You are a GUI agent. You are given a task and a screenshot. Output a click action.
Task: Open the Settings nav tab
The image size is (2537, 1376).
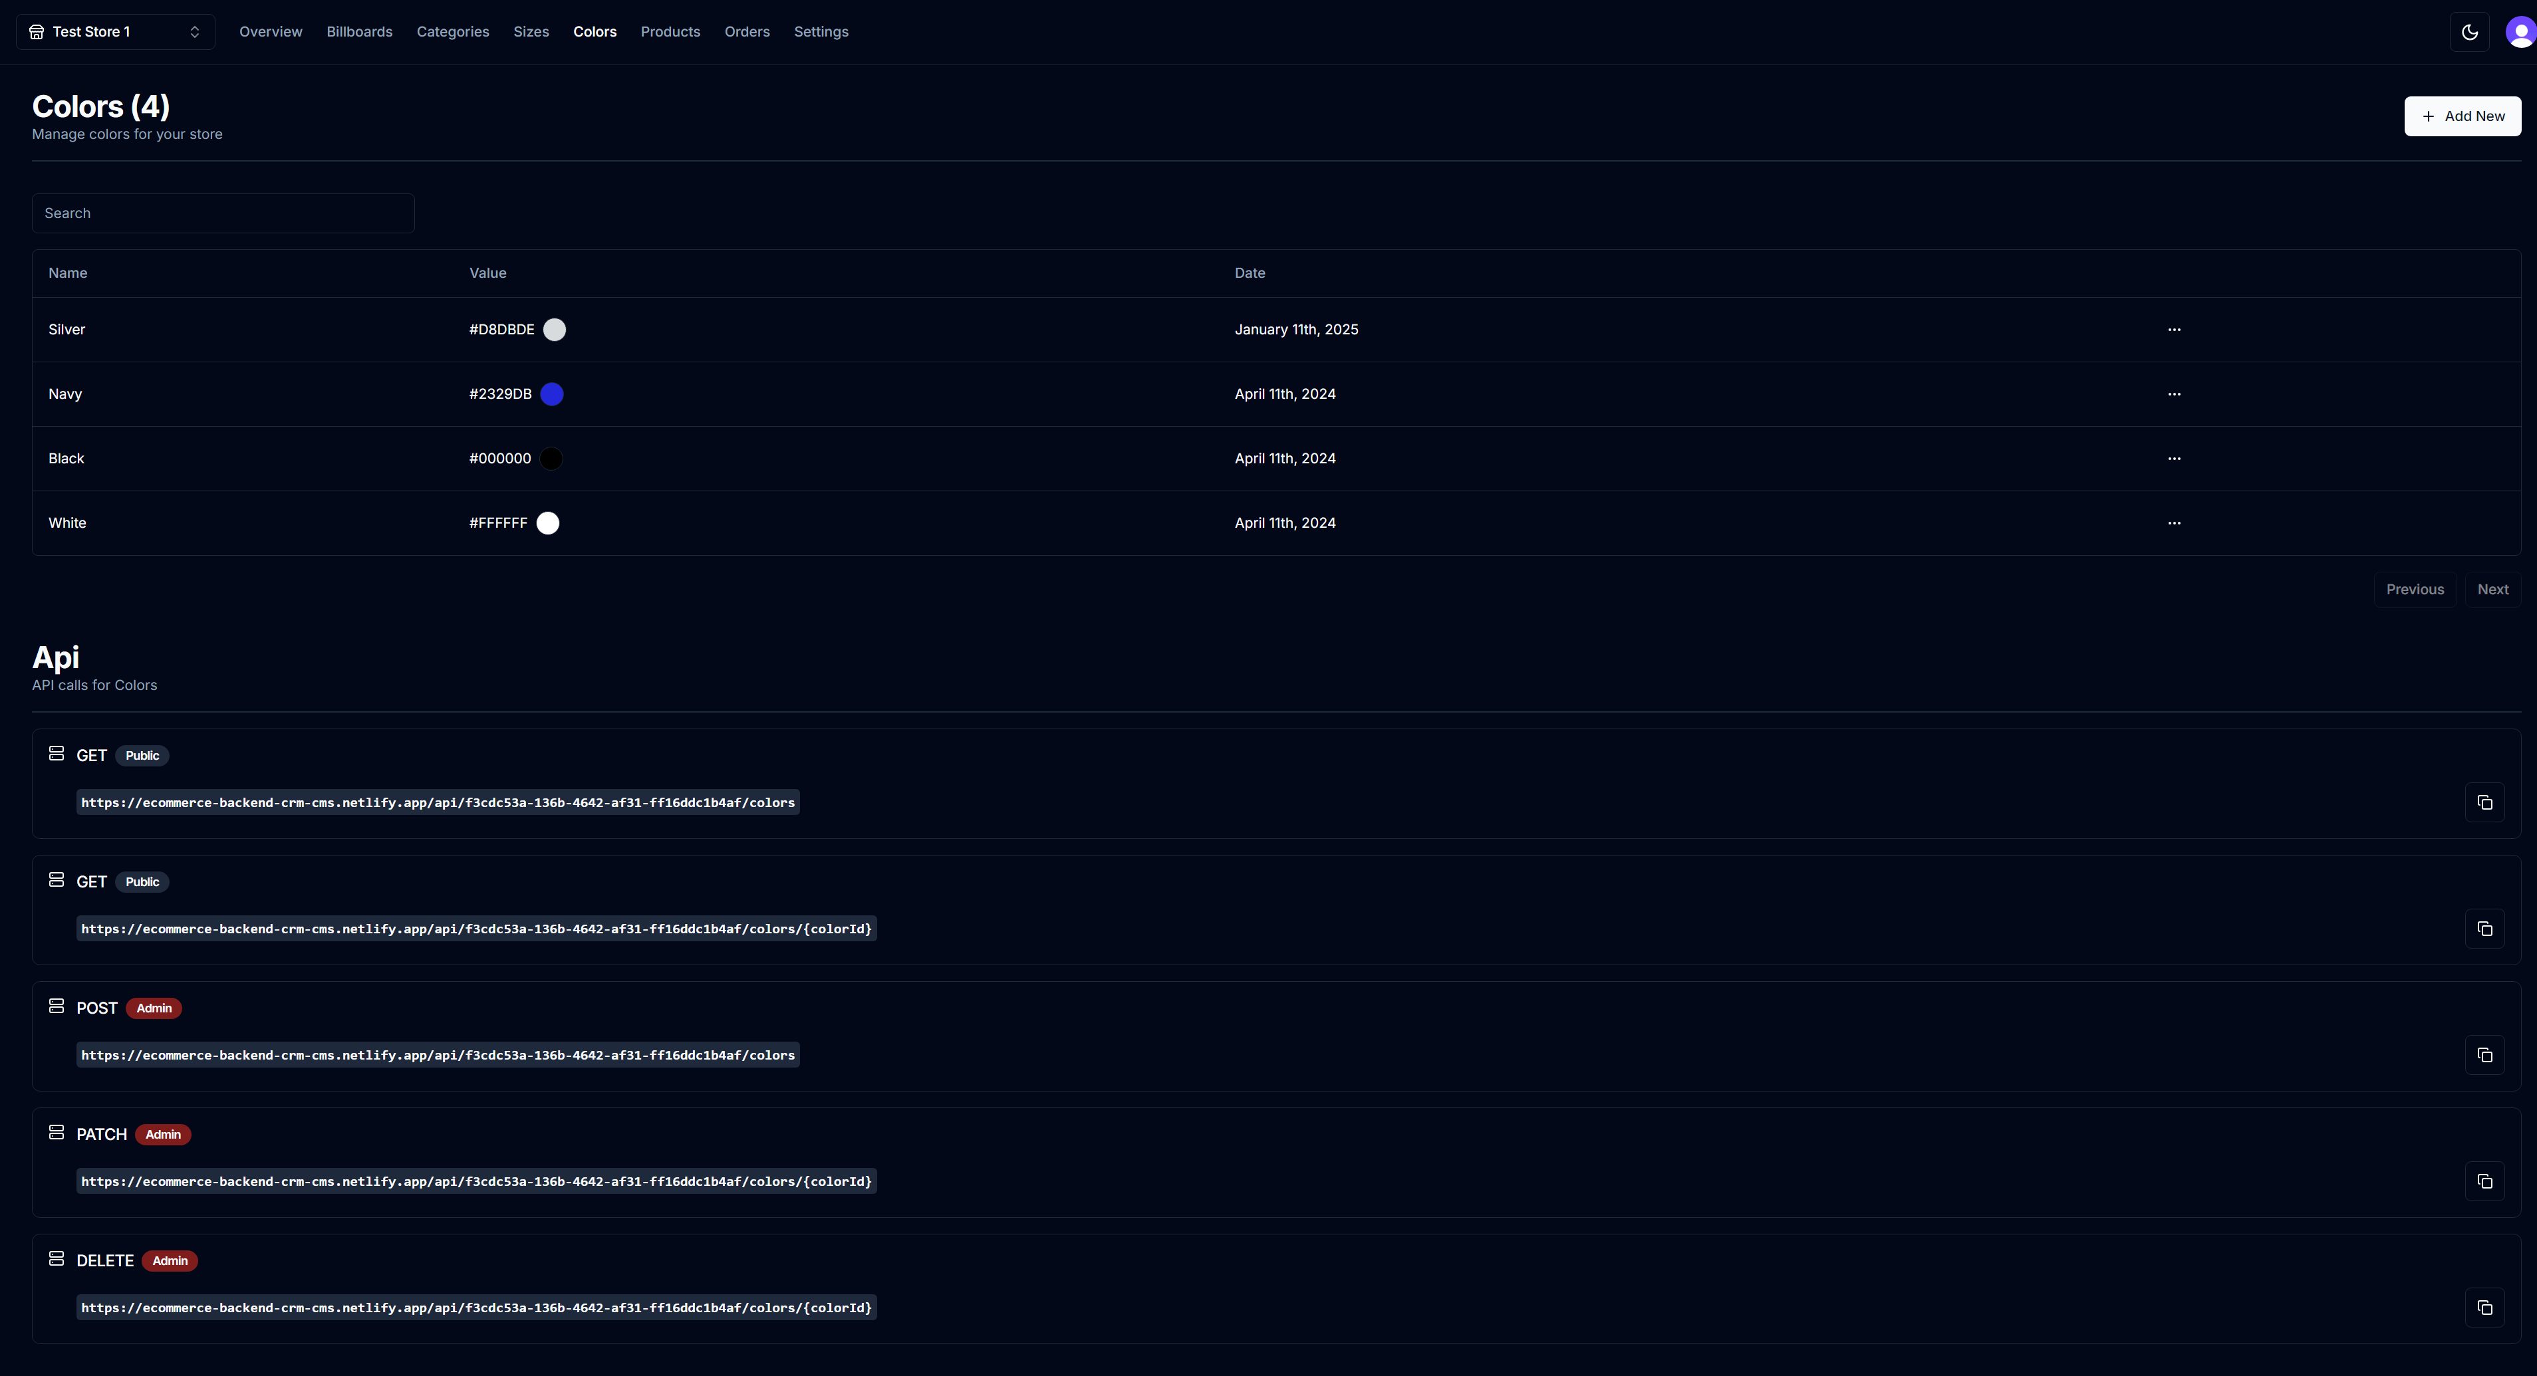pos(821,31)
